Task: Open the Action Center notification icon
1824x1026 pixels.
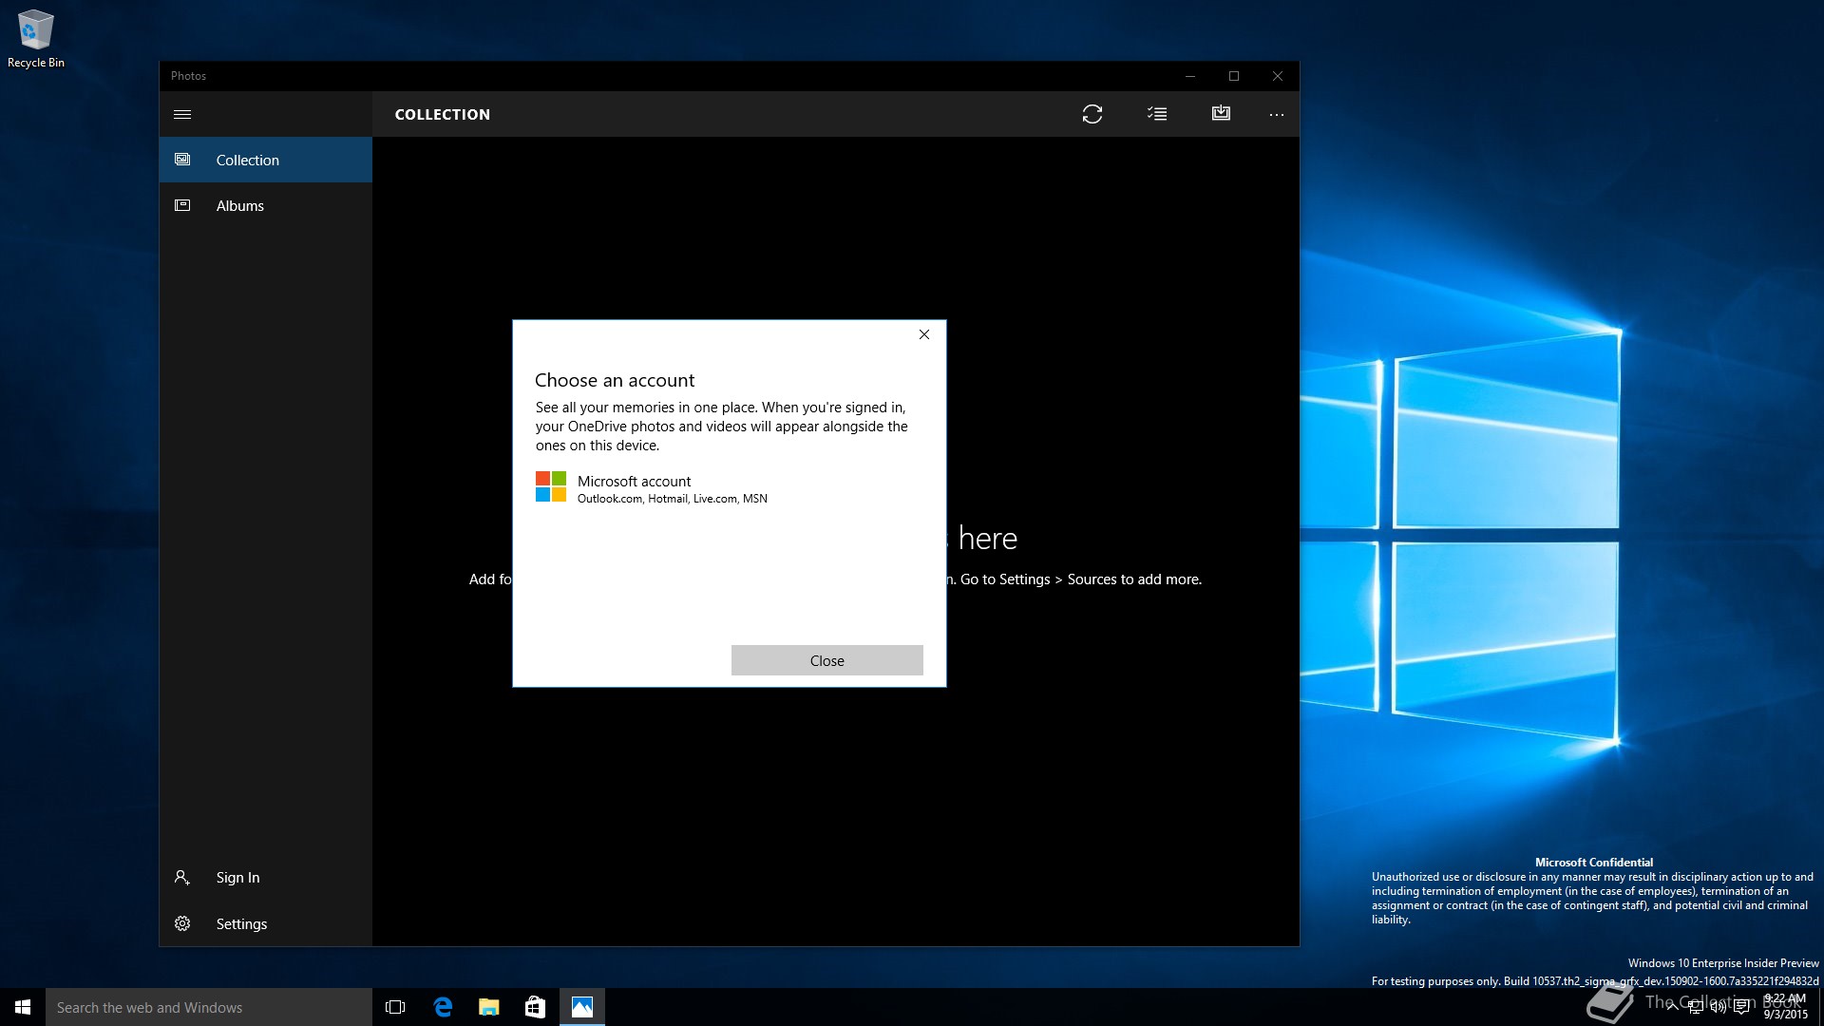Action: [1741, 1007]
